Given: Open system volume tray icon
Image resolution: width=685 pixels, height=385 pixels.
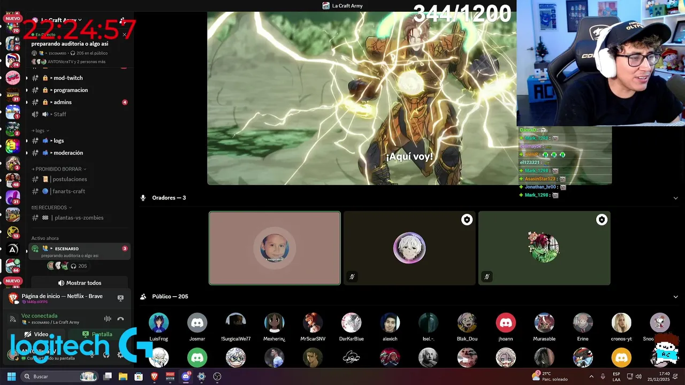Looking at the screenshot, I should [640, 376].
